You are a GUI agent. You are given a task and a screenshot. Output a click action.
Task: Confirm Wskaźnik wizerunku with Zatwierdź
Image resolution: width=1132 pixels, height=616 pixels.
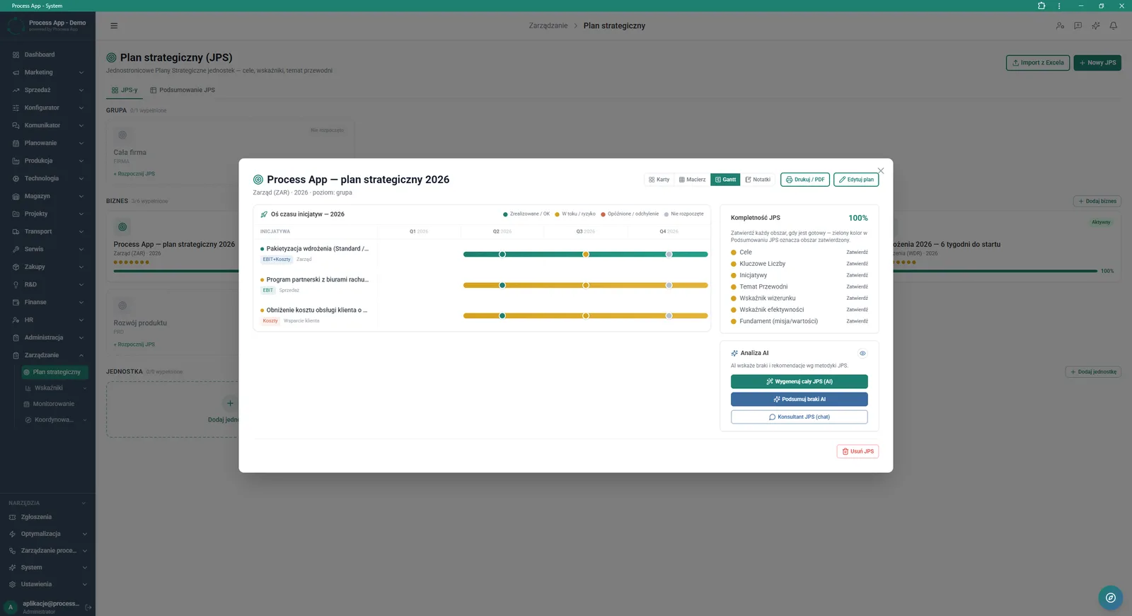857,298
